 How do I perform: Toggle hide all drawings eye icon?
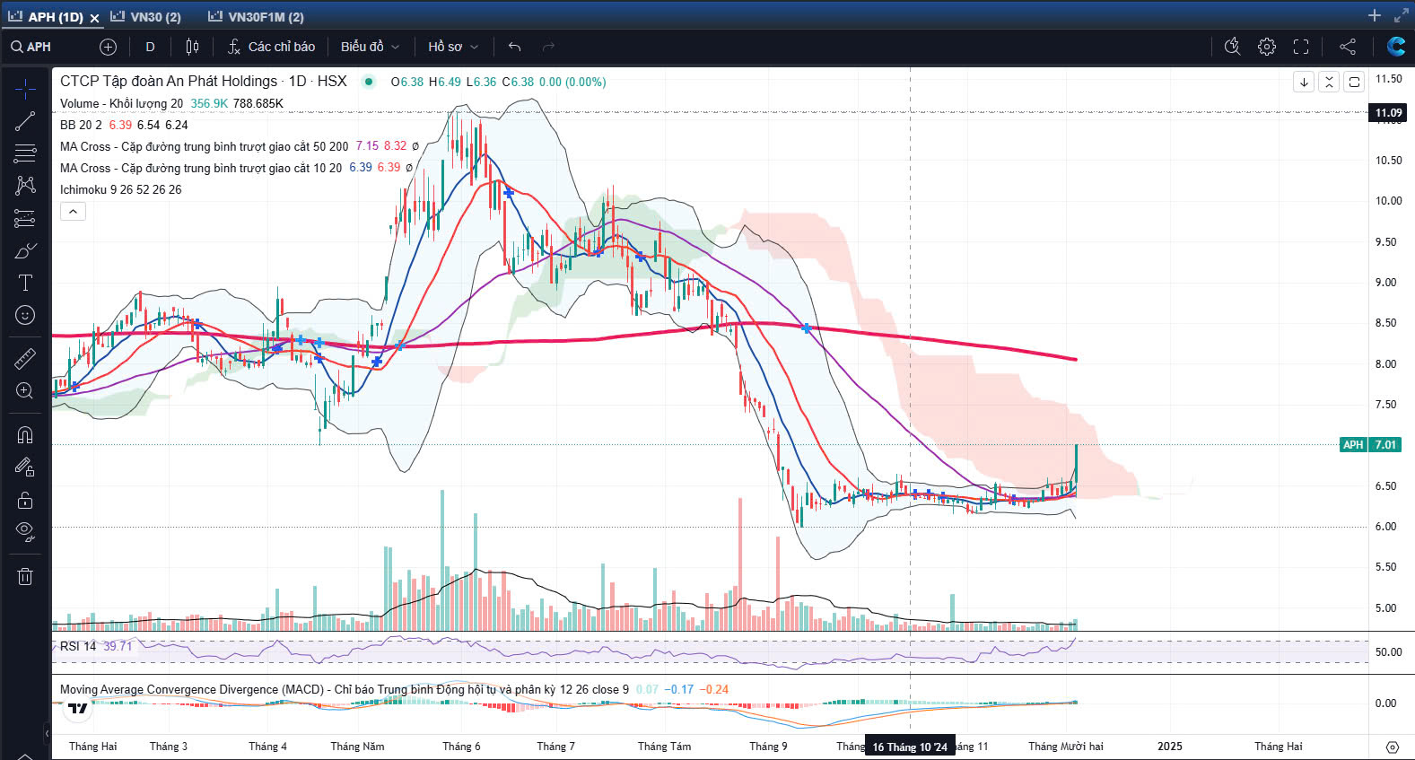point(25,532)
